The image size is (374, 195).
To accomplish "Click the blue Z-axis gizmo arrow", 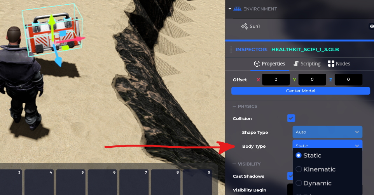I will pyautogui.click(x=58, y=60).
